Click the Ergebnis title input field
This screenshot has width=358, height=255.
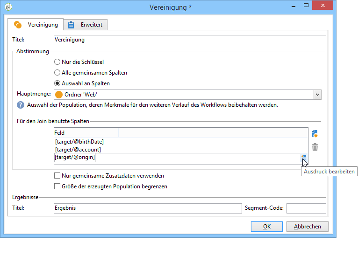(147, 208)
